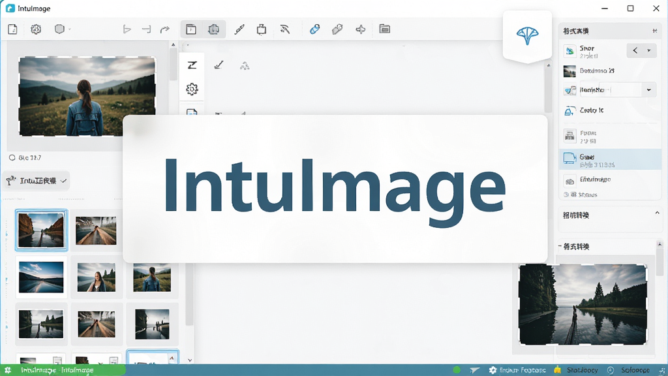
Task: Open the small arrow beside the hexagon shape tool
Action: [x=69, y=29]
